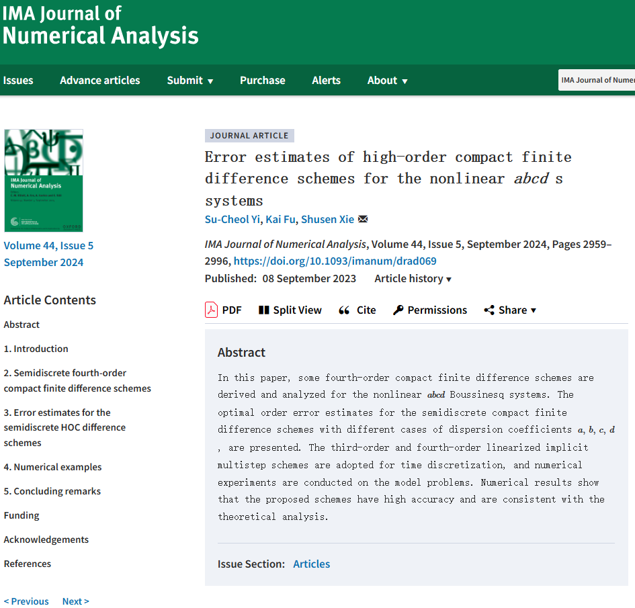This screenshot has width=635, height=608.
Task: Go to the Next article
Action: pyautogui.click(x=75, y=601)
